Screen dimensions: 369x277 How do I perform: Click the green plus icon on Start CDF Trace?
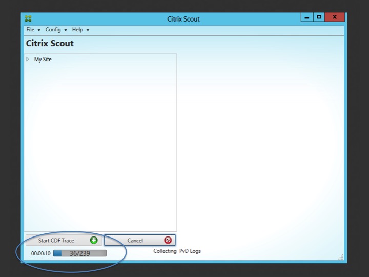(x=94, y=240)
